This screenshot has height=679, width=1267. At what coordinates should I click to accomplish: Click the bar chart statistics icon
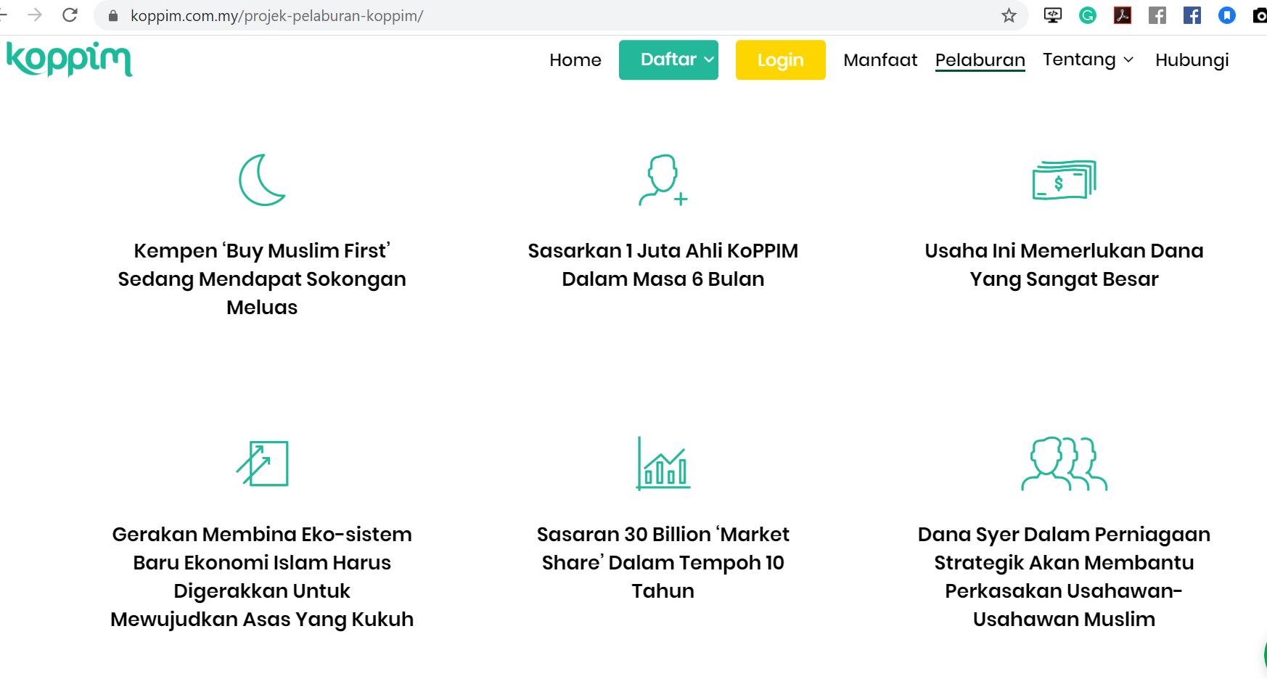663,463
